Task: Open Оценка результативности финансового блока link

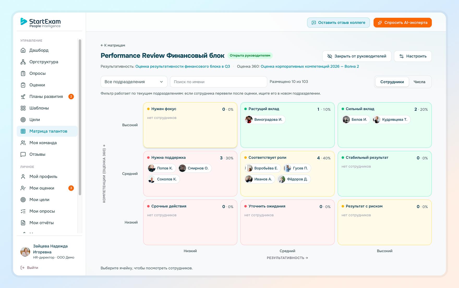Action: coord(183,67)
